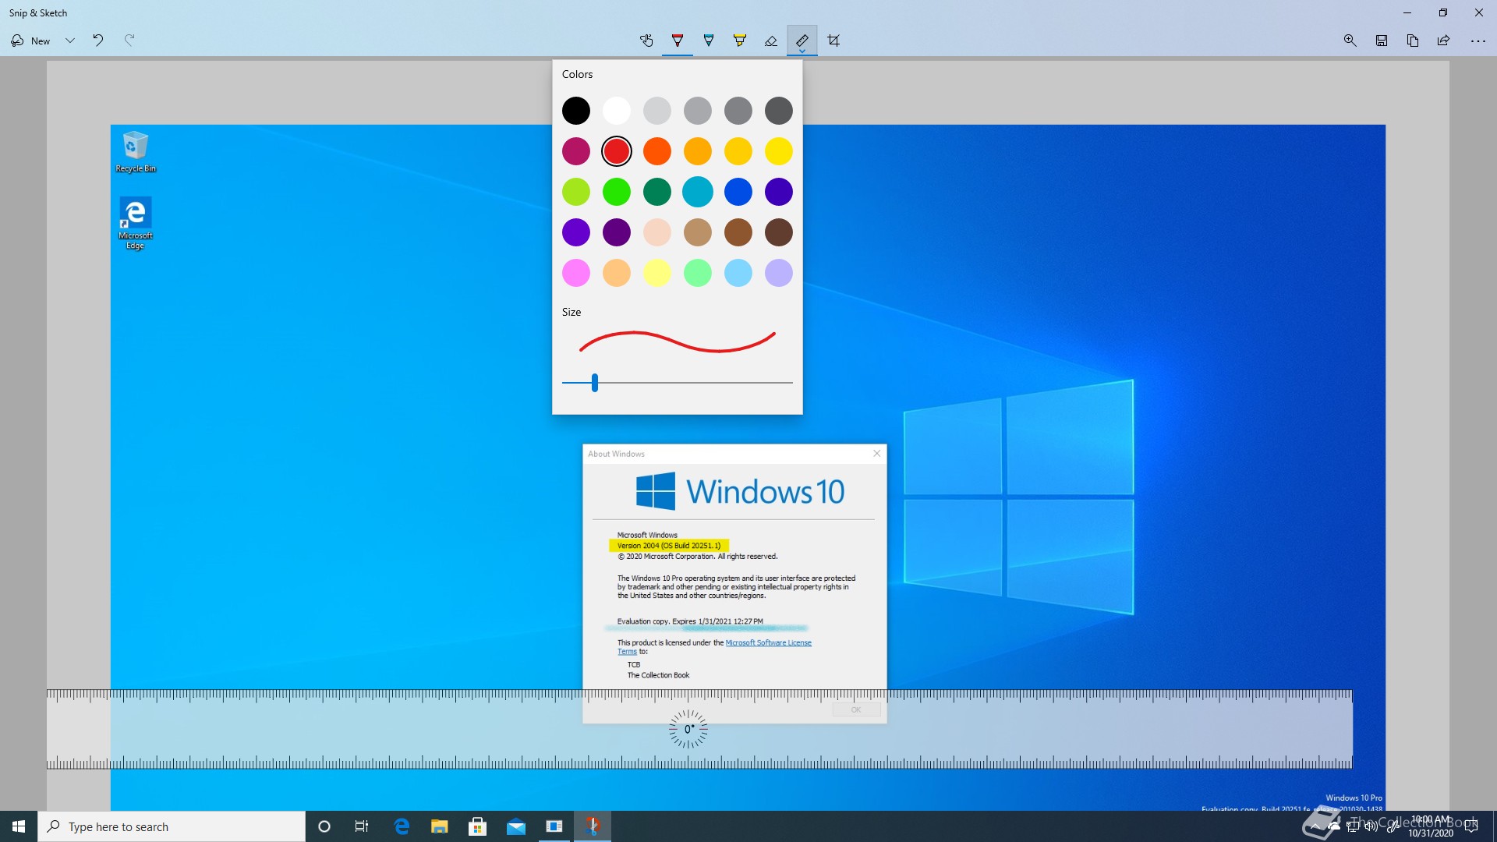Select the Pencil tool
Viewport: 1497px width, 842px height.
pos(709,41)
